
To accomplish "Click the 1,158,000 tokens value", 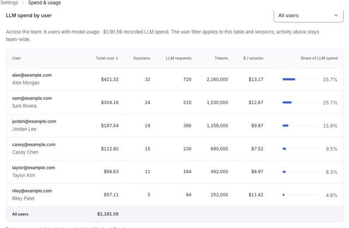I will pyautogui.click(x=217, y=126).
